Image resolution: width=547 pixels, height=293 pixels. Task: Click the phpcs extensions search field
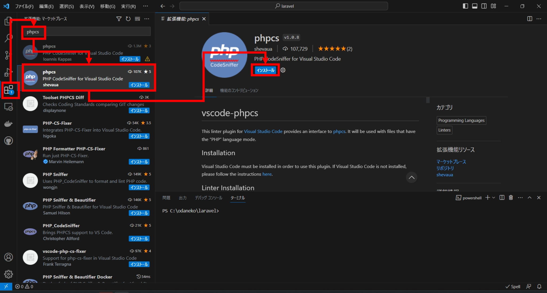pos(85,31)
